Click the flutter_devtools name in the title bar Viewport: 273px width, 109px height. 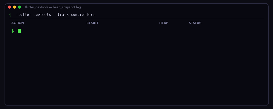(x=37, y=7)
